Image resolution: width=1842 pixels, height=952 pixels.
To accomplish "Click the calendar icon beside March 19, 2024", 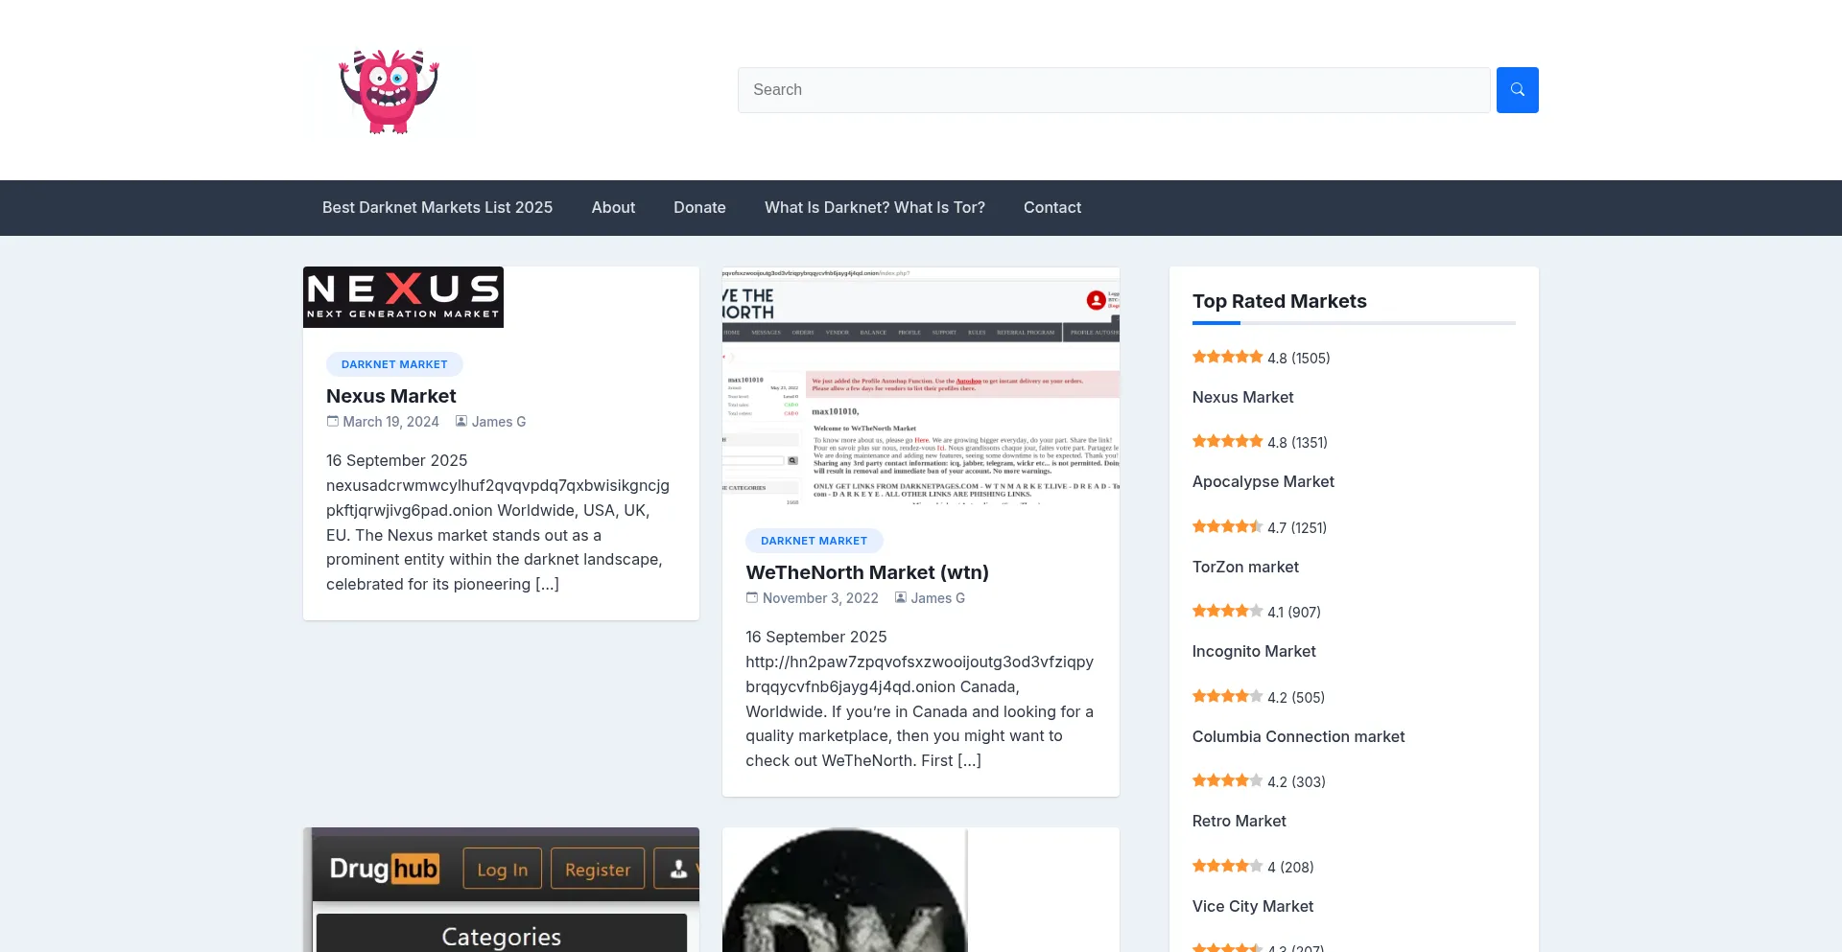I will [x=333, y=422].
